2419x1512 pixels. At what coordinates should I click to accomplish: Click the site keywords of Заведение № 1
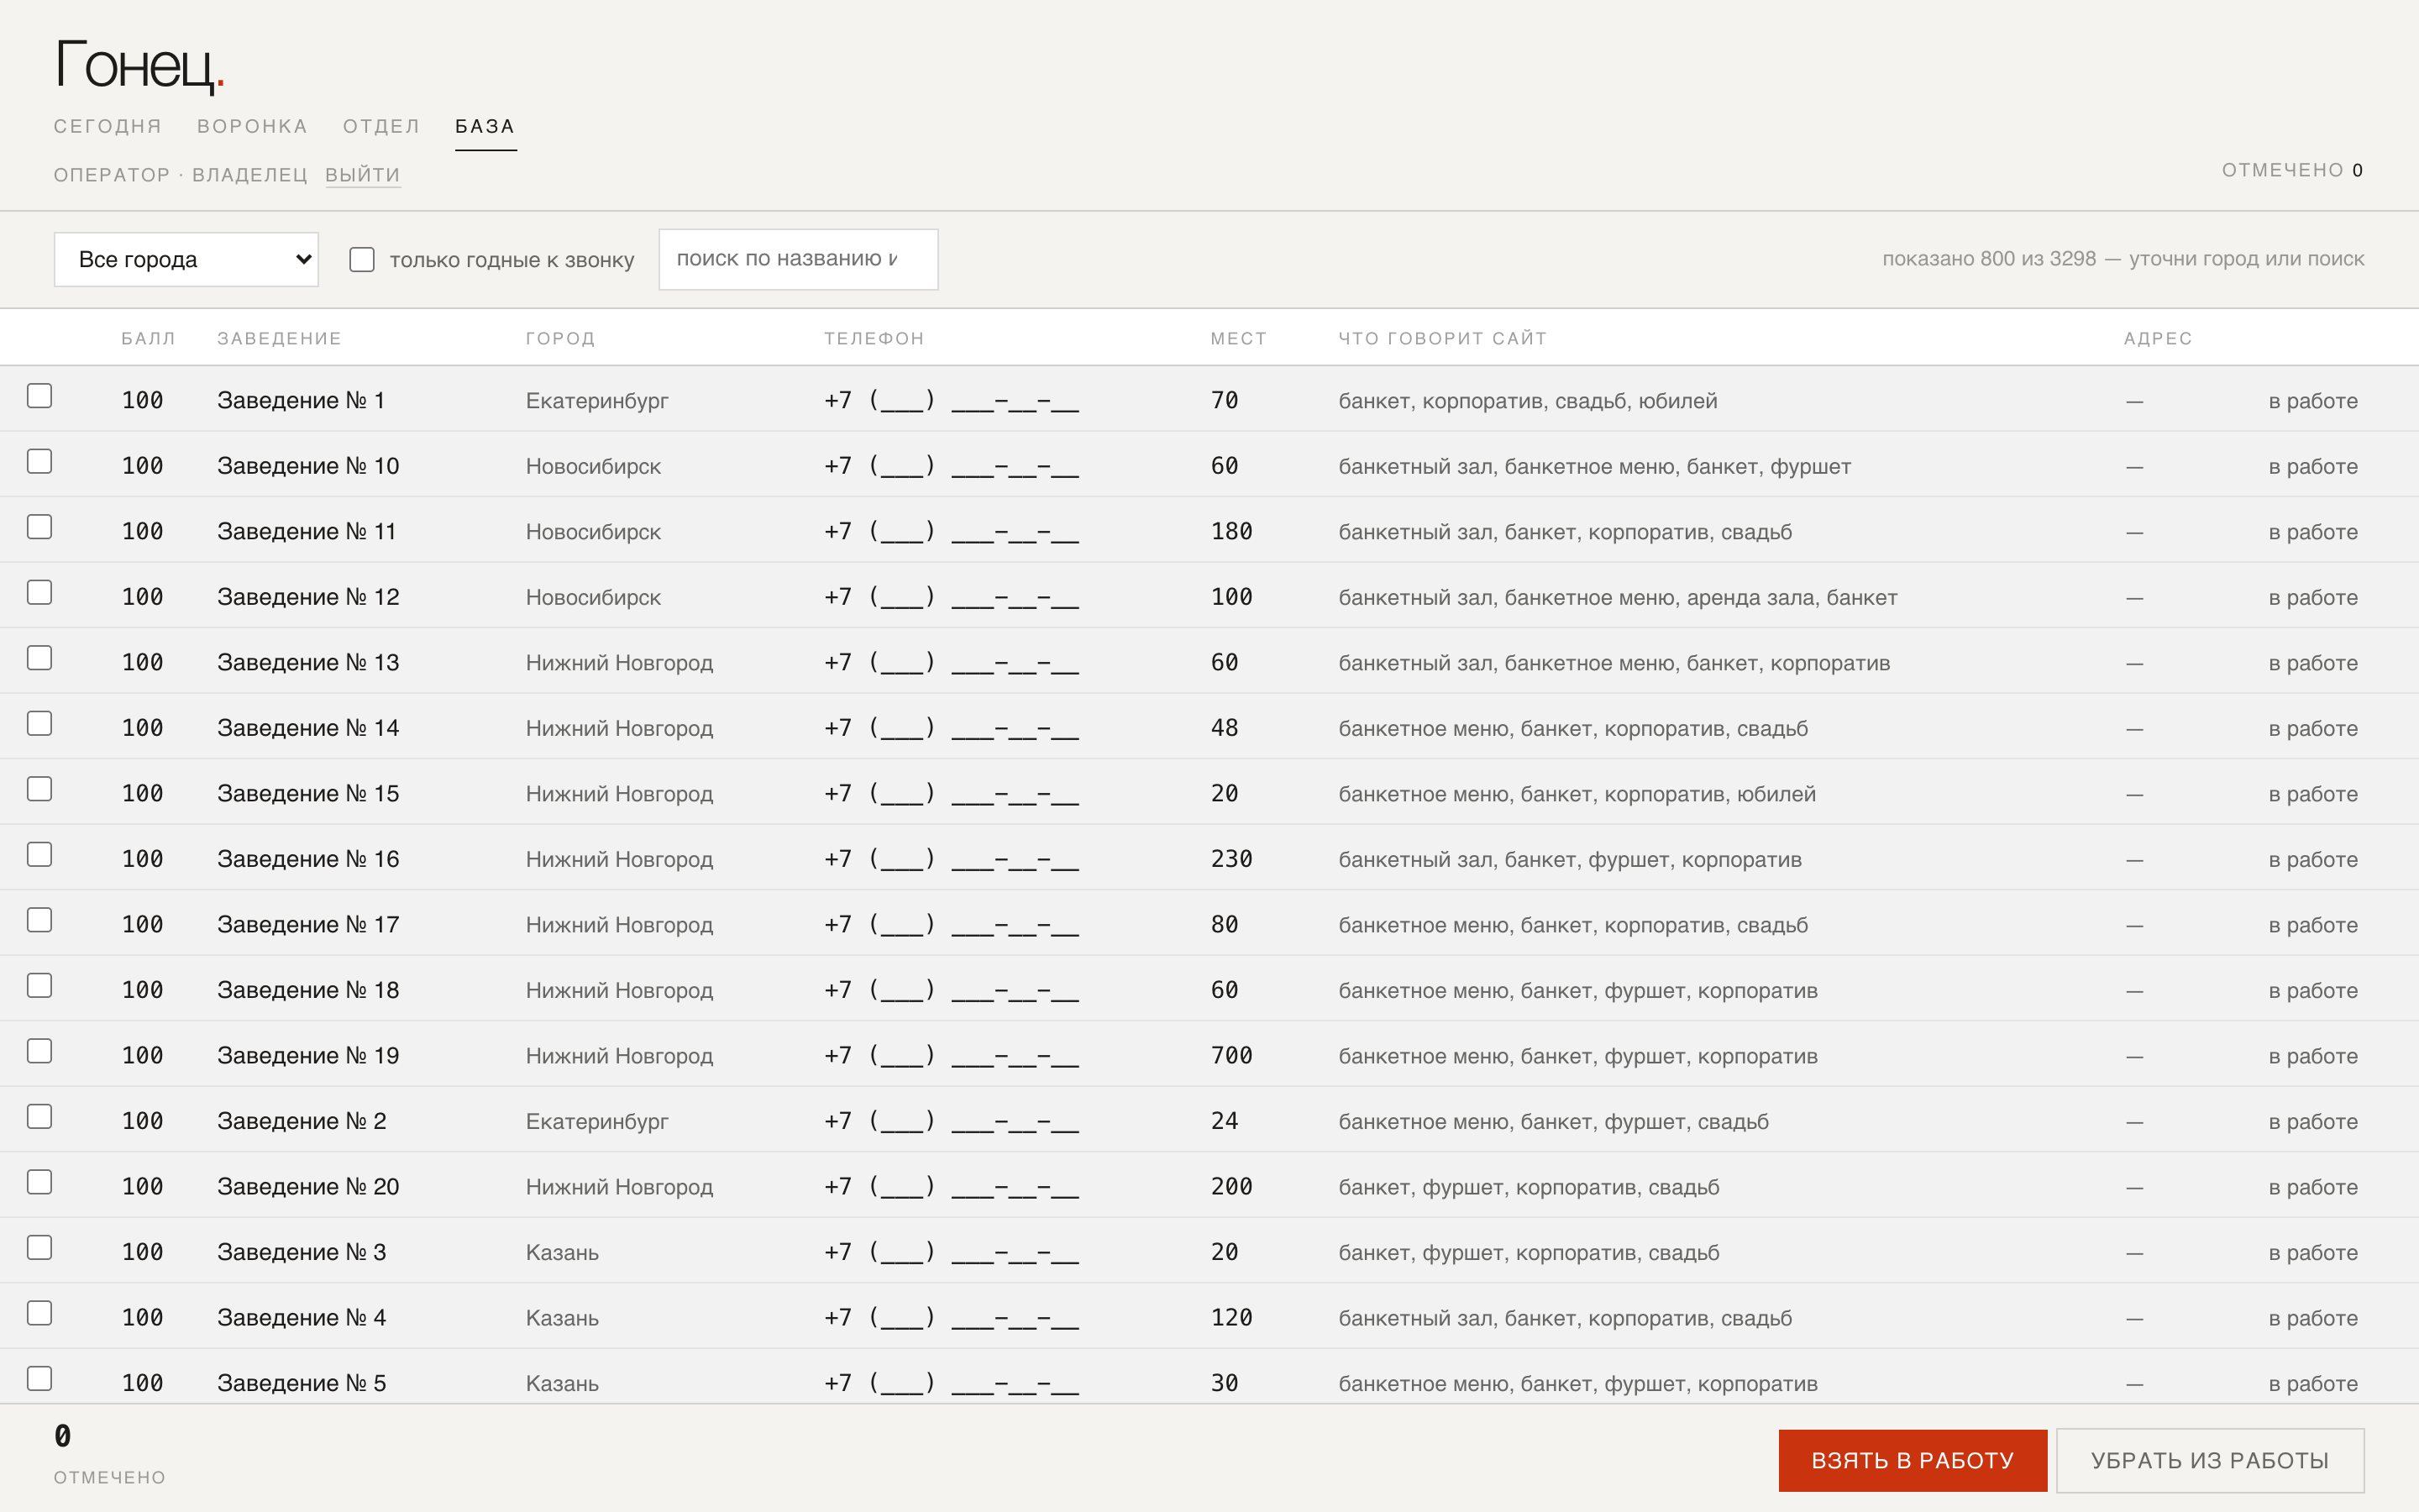tap(1527, 401)
